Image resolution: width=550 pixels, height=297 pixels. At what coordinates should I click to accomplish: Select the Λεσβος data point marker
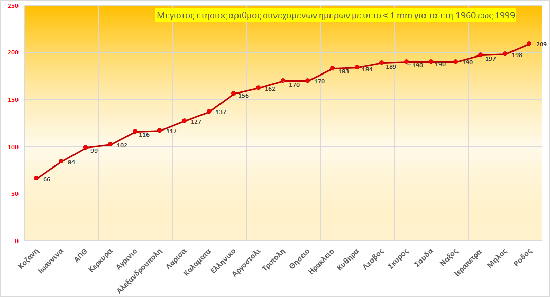coord(381,63)
